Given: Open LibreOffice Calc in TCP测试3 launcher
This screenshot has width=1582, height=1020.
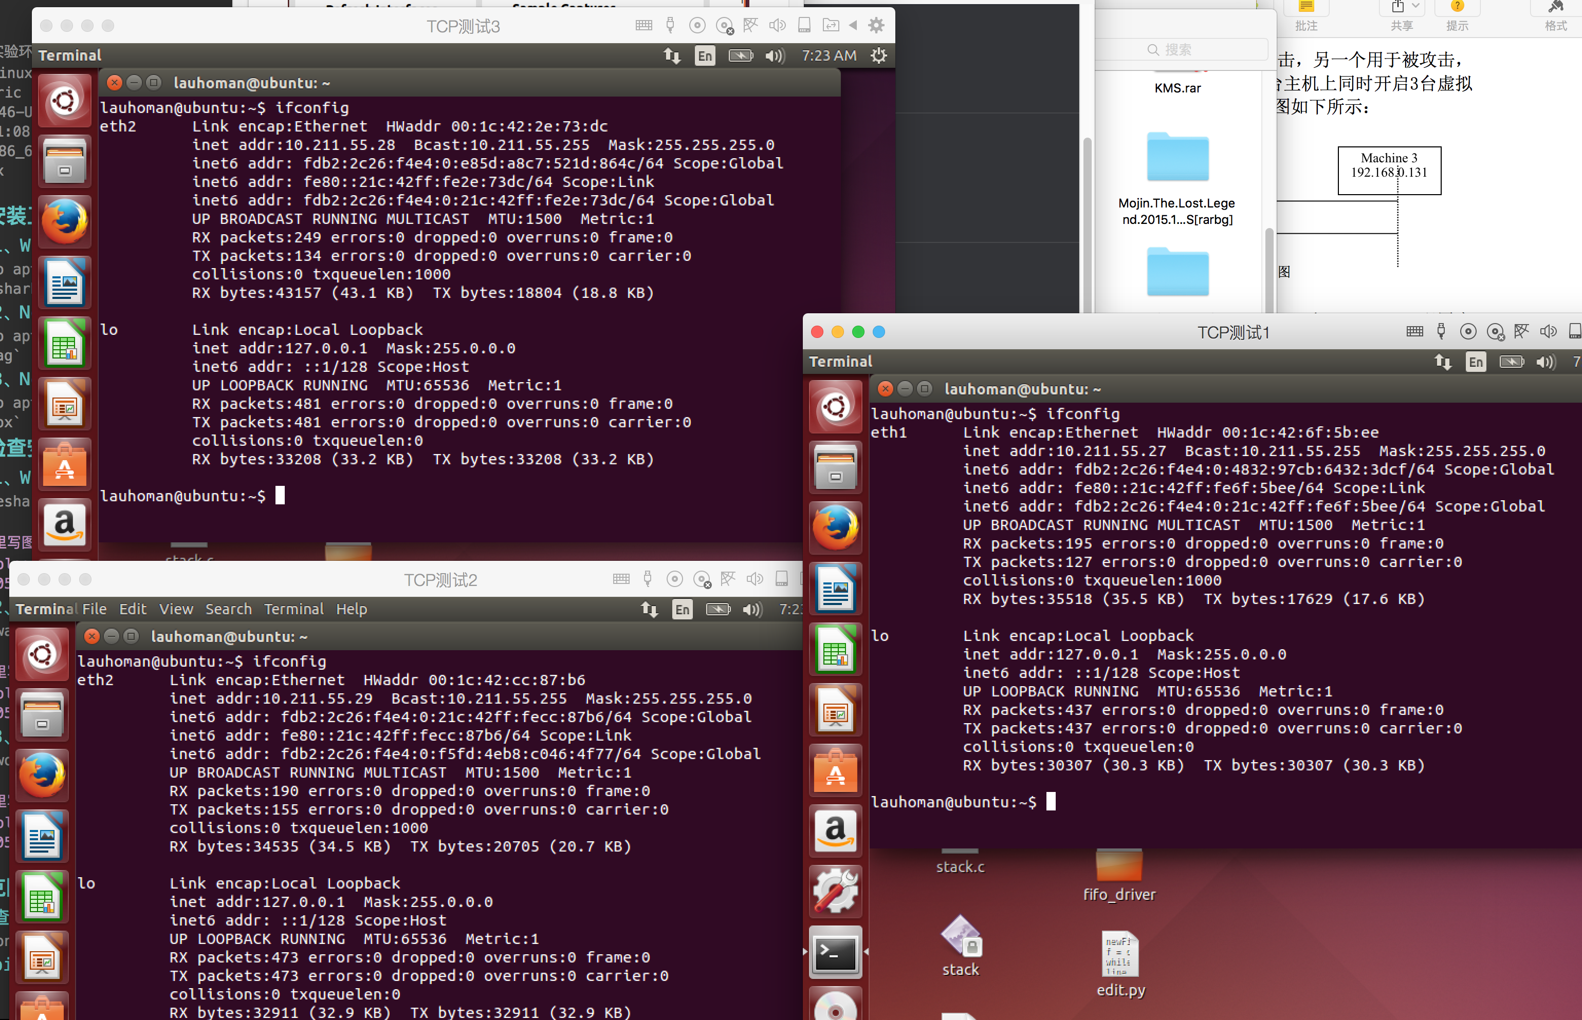Looking at the screenshot, I should [65, 343].
